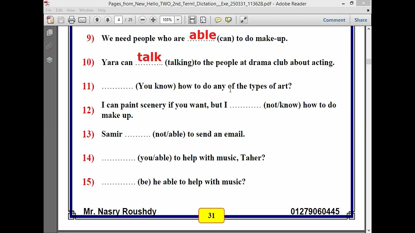
Task: Show attachments paperclip panel
Action: point(50,46)
